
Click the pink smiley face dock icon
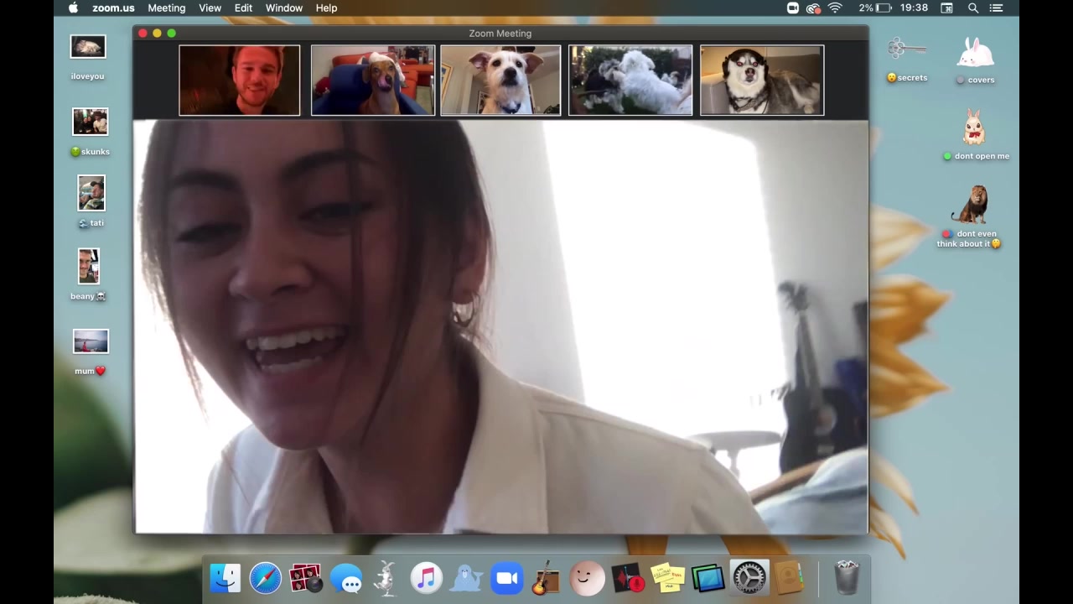pyautogui.click(x=587, y=578)
